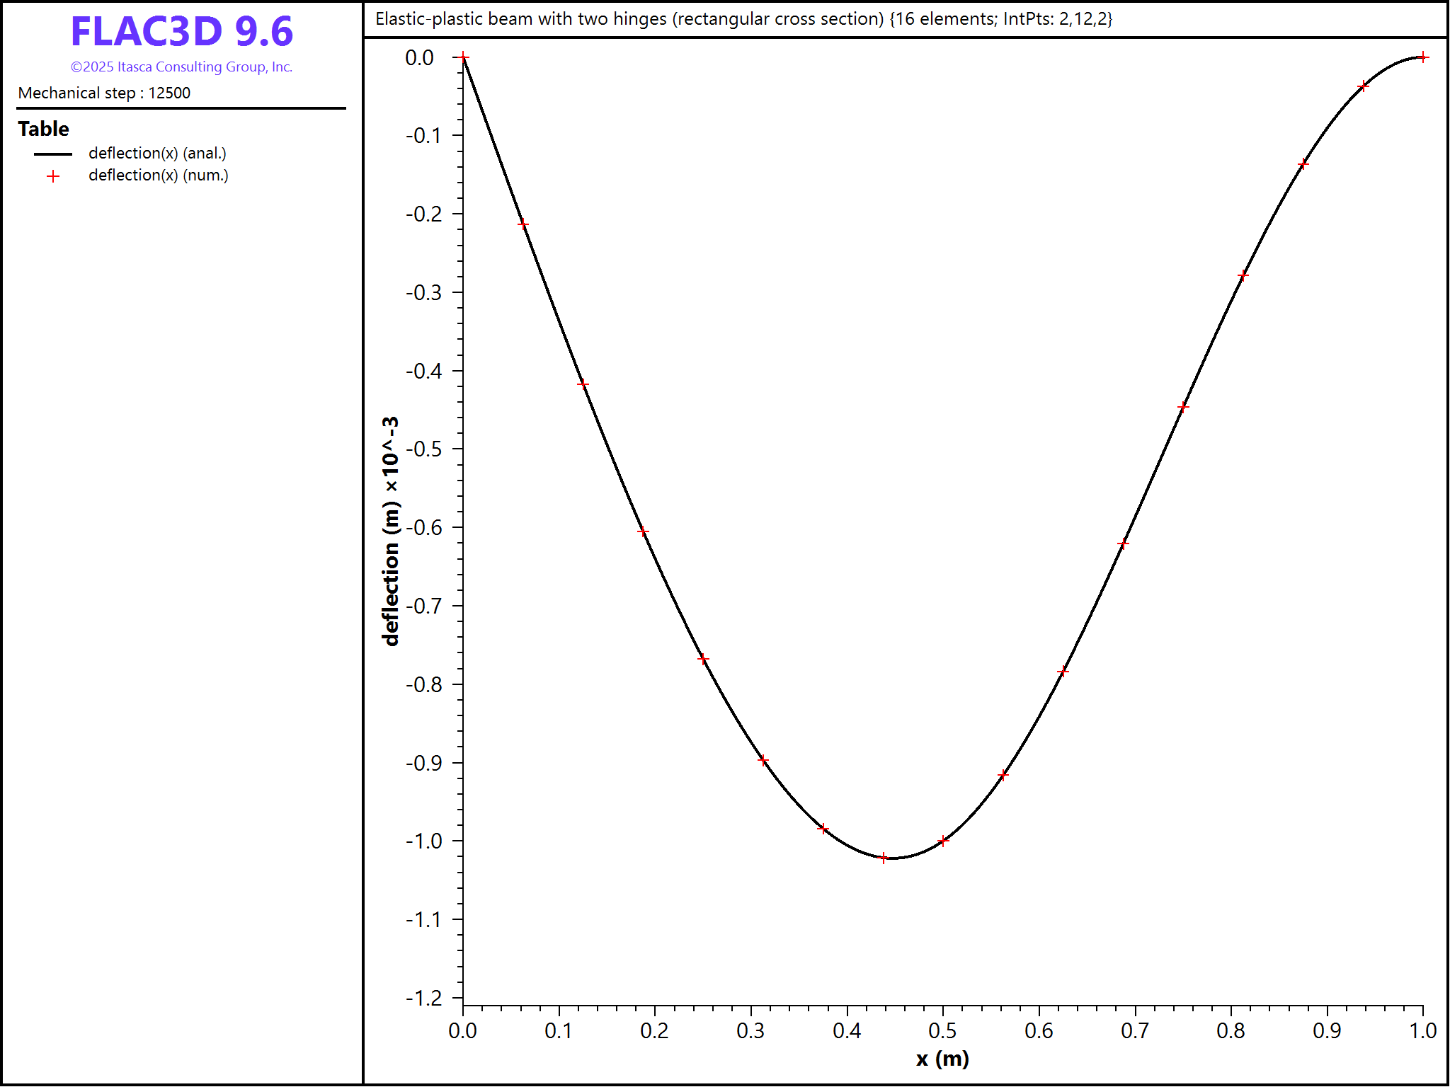Click the red plus marker at x=0.75

pos(1183,407)
